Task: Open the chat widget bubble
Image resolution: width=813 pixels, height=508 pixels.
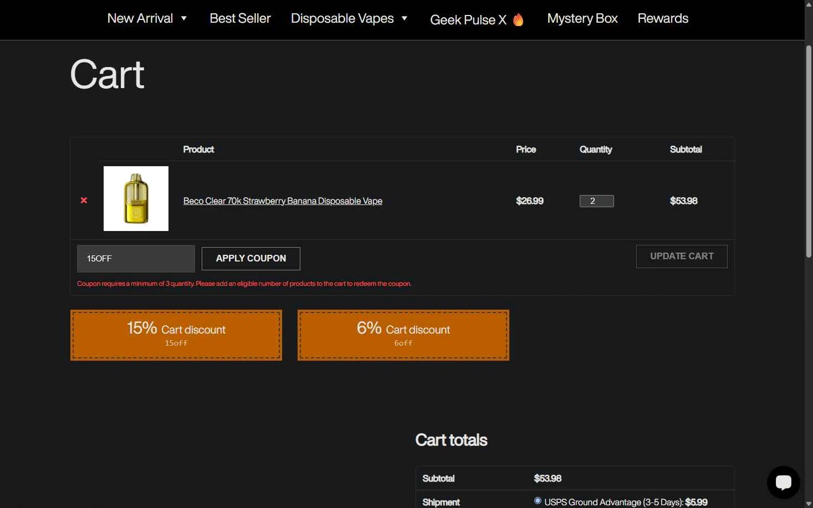Action: (x=783, y=482)
